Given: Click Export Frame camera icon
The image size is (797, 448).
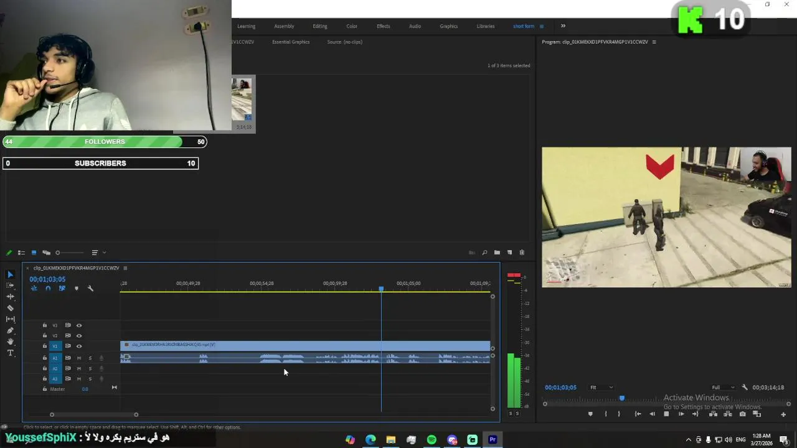Looking at the screenshot, I should tap(742, 414).
